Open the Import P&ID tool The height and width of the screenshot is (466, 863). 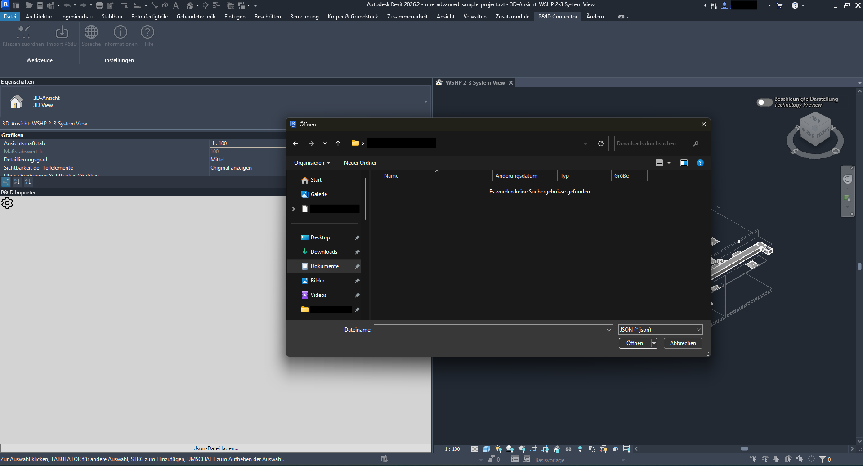[x=62, y=36]
